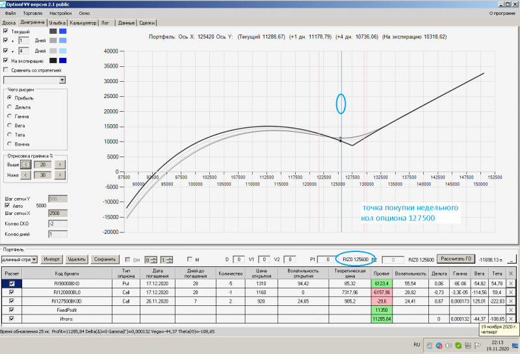
Task: Open the strategy comparison dropdown
Action: (x=62, y=80)
